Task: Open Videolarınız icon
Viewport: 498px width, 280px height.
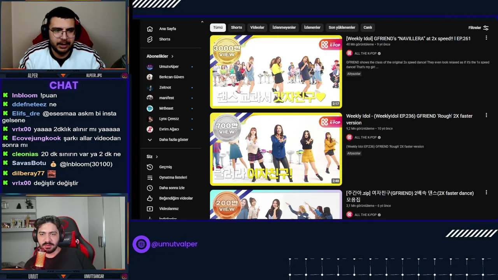Action: (x=150, y=209)
